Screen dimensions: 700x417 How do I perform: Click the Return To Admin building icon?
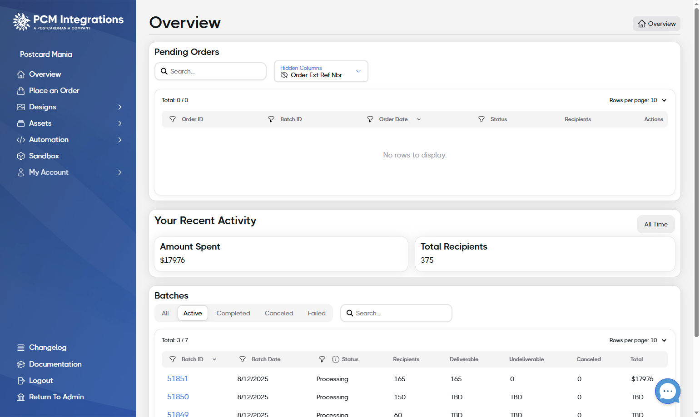21,397
